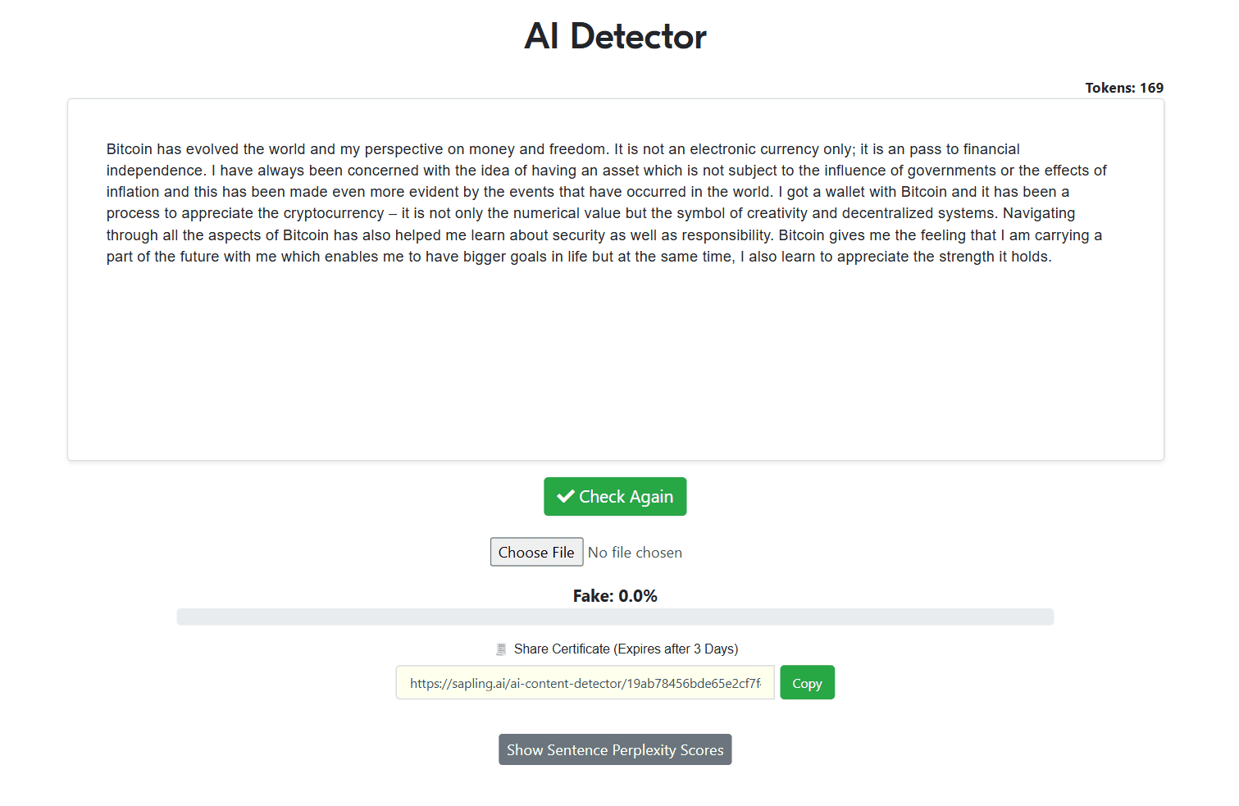Select the sapling.ai certificate URL field
This screenshot has height=806, width=1239.
pos(585,682)
